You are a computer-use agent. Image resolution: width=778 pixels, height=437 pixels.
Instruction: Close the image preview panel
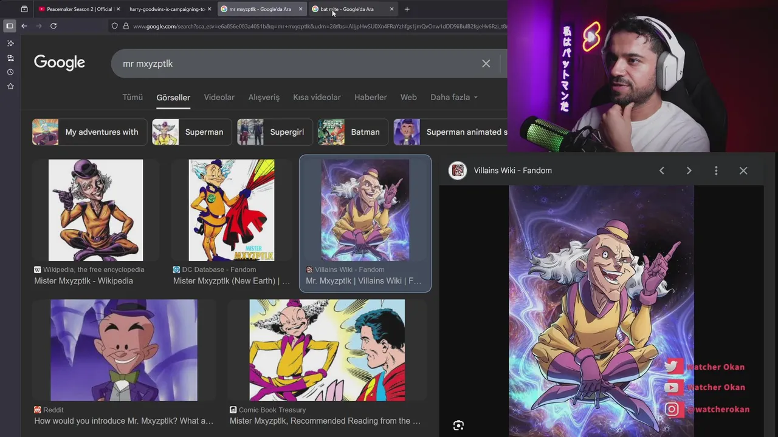[743, 171]
